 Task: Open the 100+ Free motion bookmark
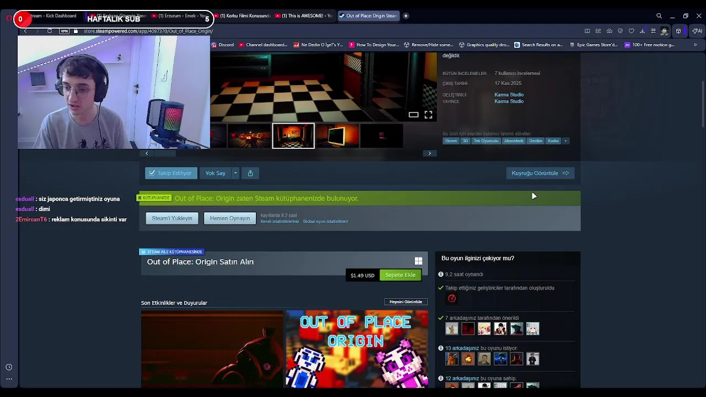click(x=649, y=45)
